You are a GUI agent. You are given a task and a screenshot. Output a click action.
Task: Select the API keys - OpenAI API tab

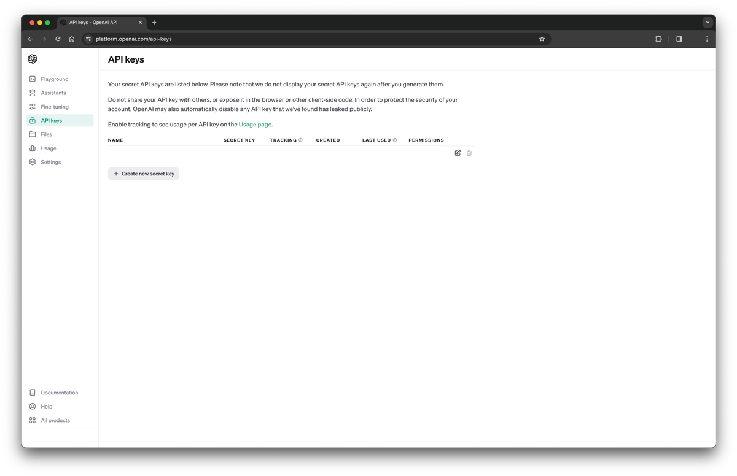(x=101, y=22)
